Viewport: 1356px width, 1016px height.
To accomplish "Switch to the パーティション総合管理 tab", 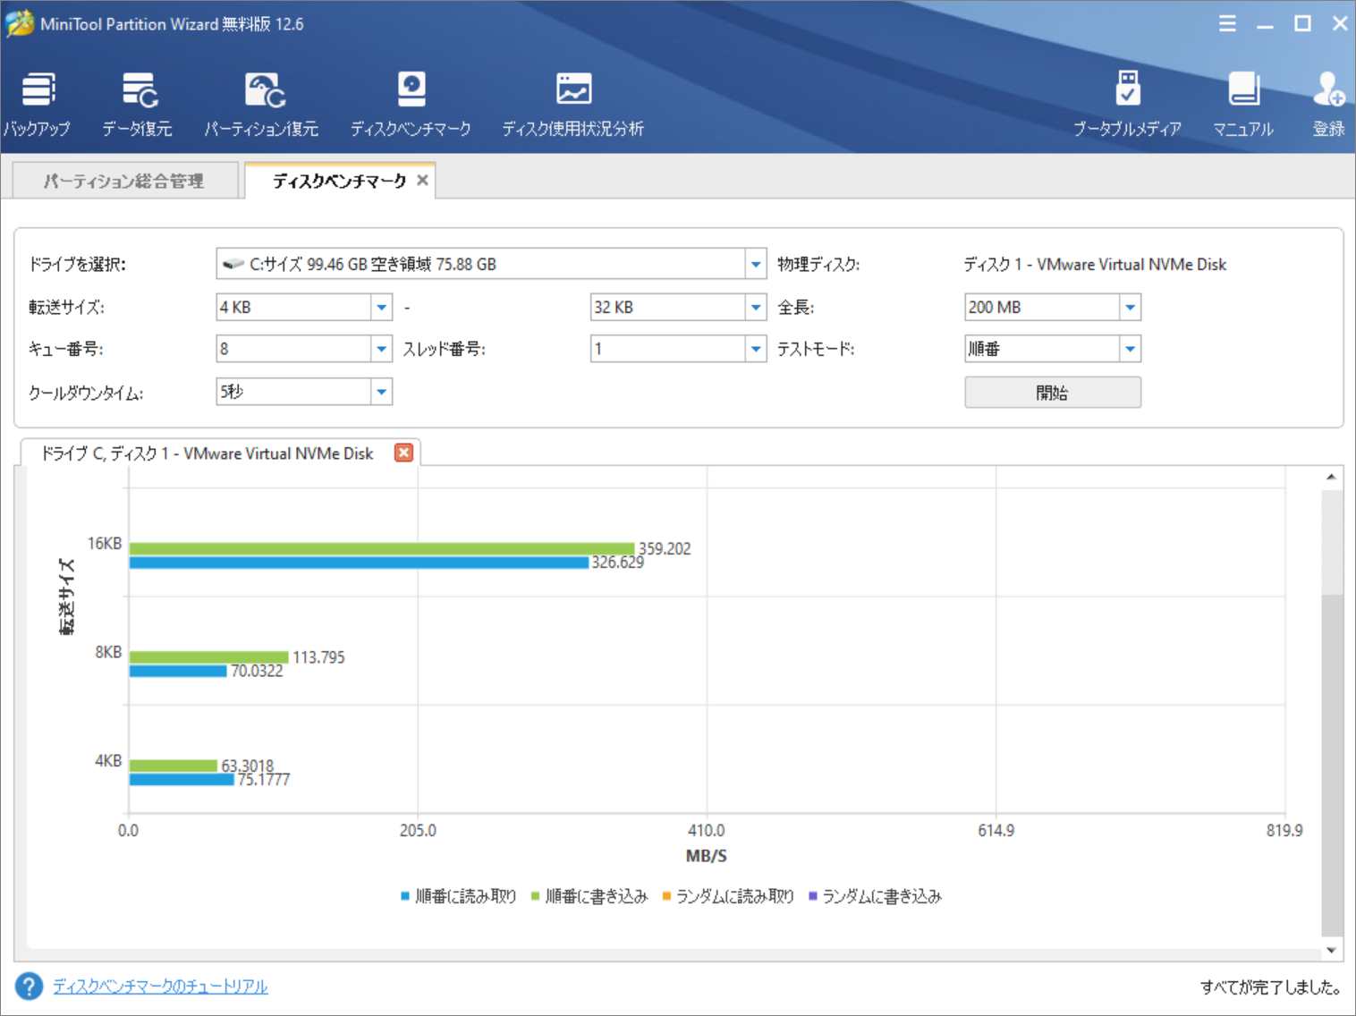I will tap(123, 180).
